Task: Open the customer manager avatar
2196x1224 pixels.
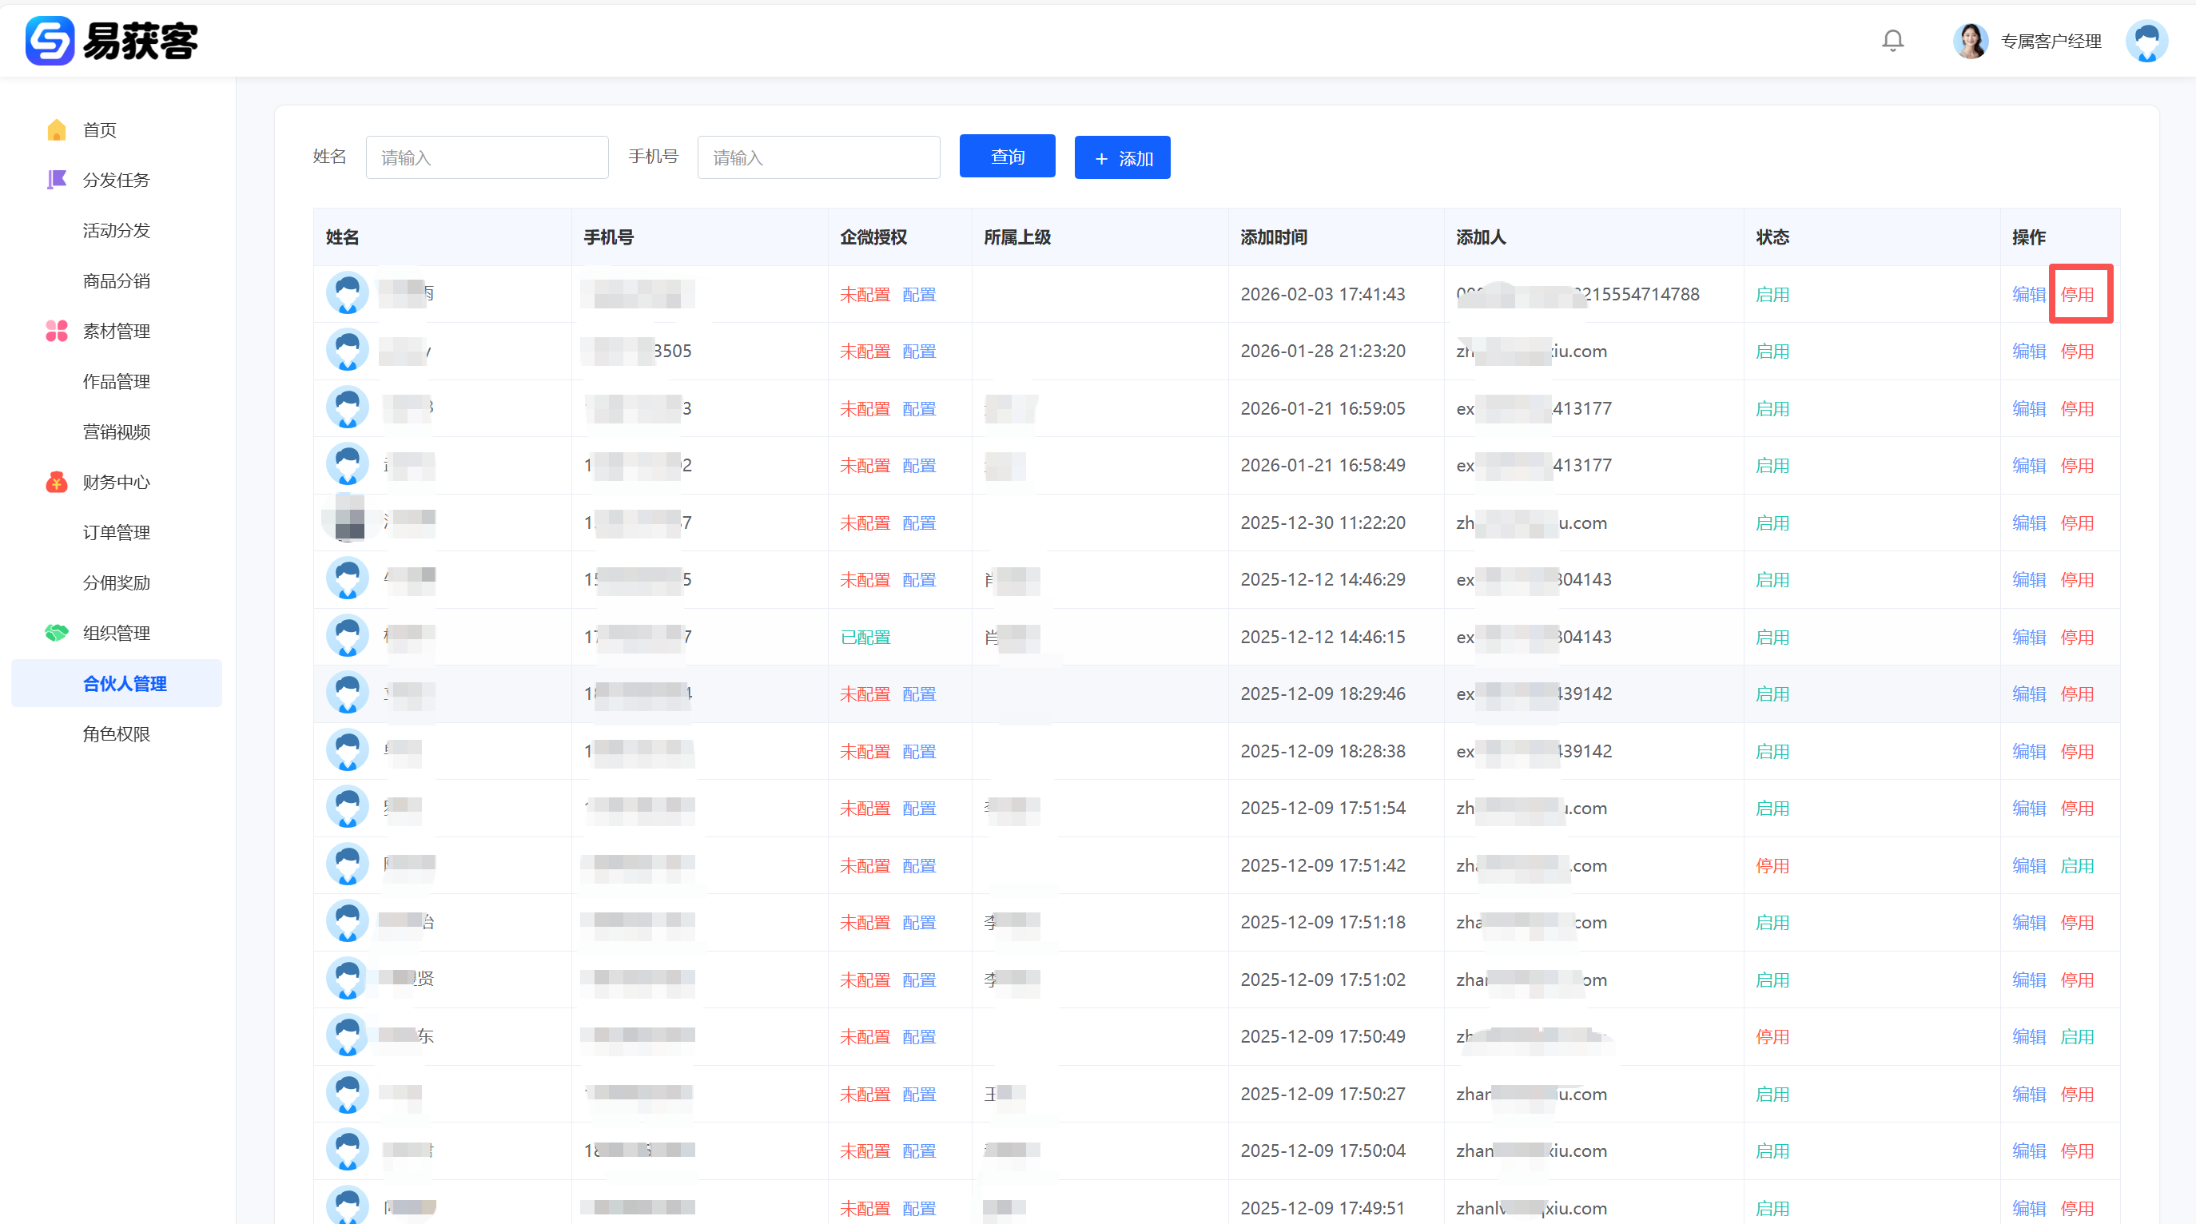Action: 1970,41
